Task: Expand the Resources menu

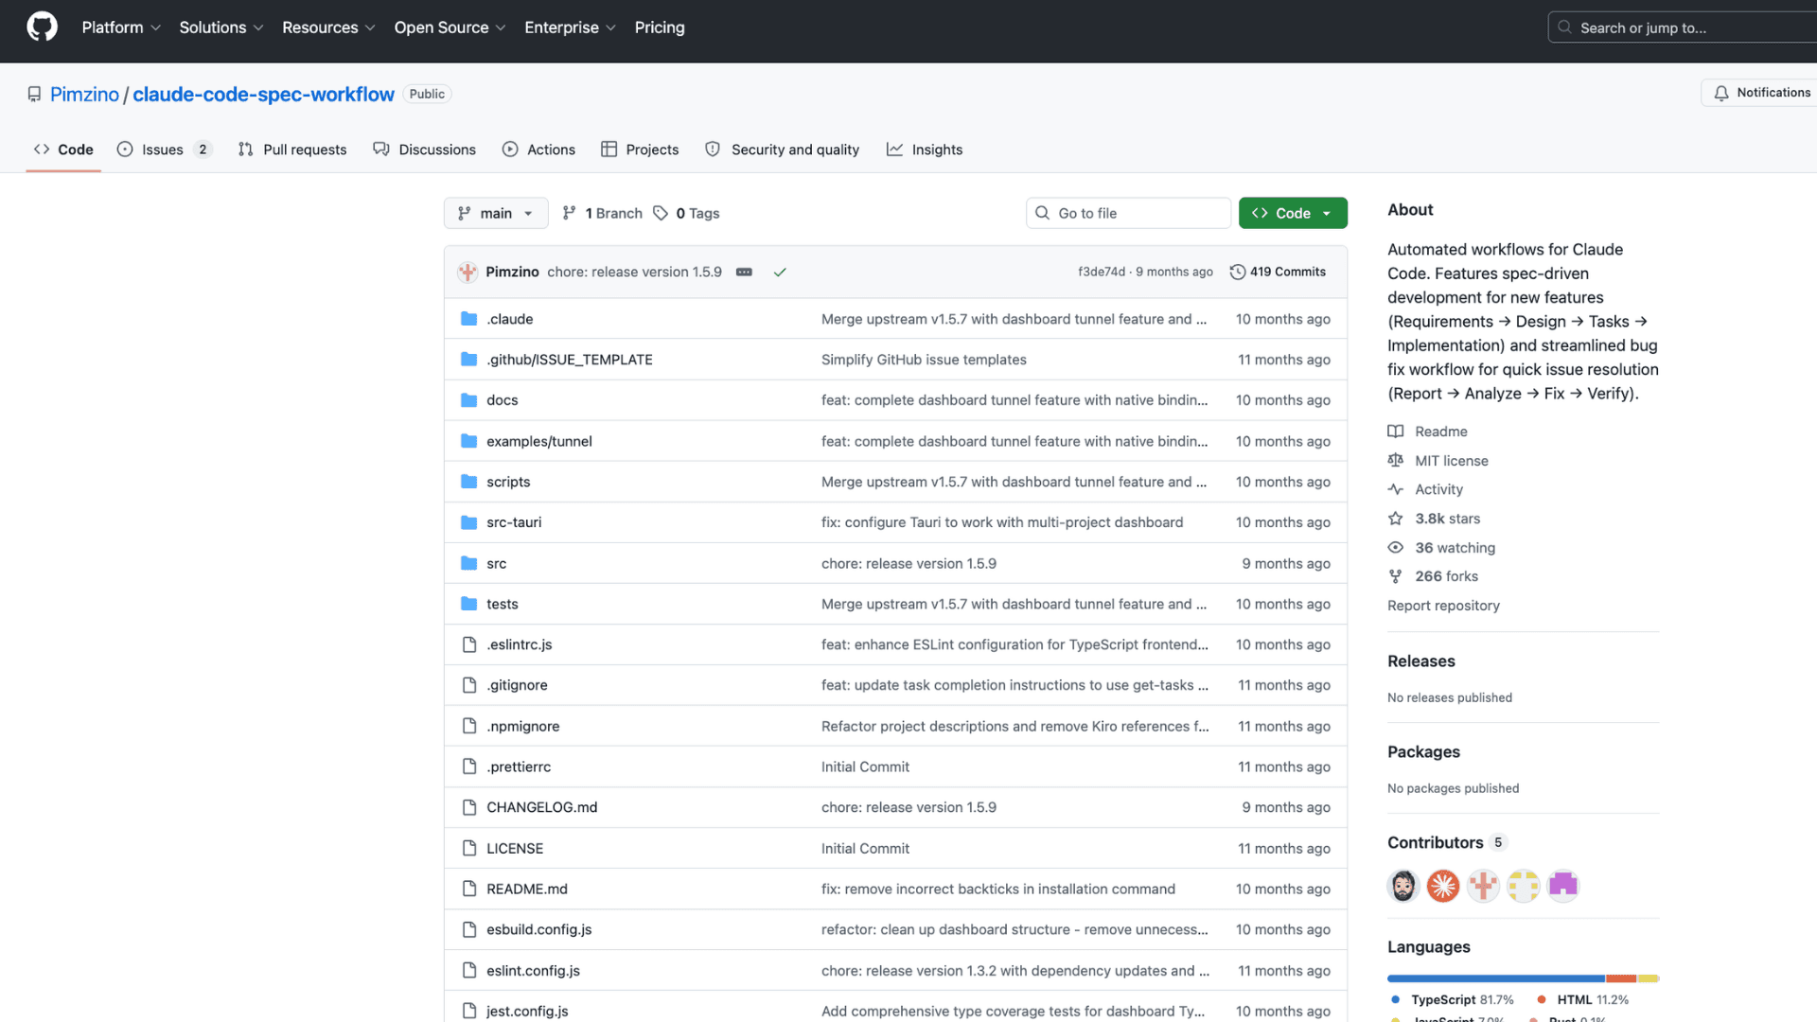Action: pos(328,27)
